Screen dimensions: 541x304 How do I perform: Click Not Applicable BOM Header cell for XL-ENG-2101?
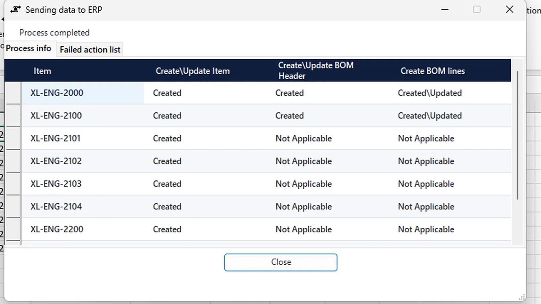click(328, 138)
